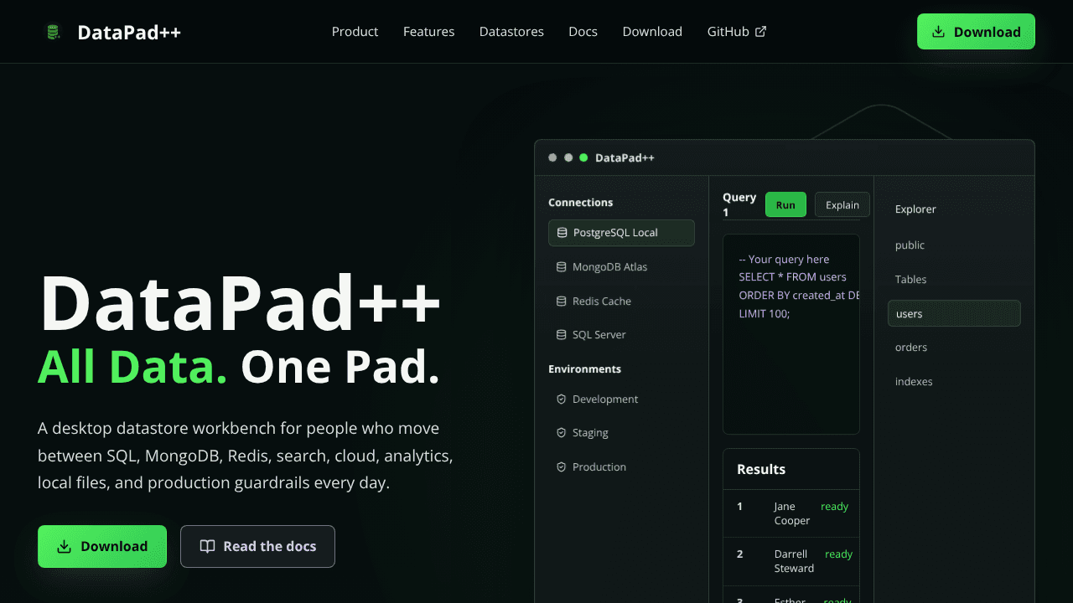Image resolution: width=1073 pixels, height=603 pixels.
Task: Select Download in the top navigation
Action: coord(652,32)
